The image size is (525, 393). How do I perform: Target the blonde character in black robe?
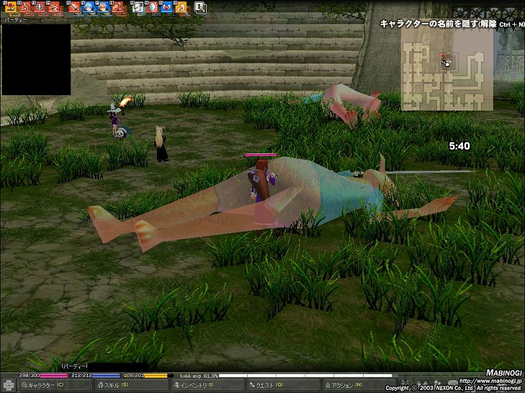(161, 144)
